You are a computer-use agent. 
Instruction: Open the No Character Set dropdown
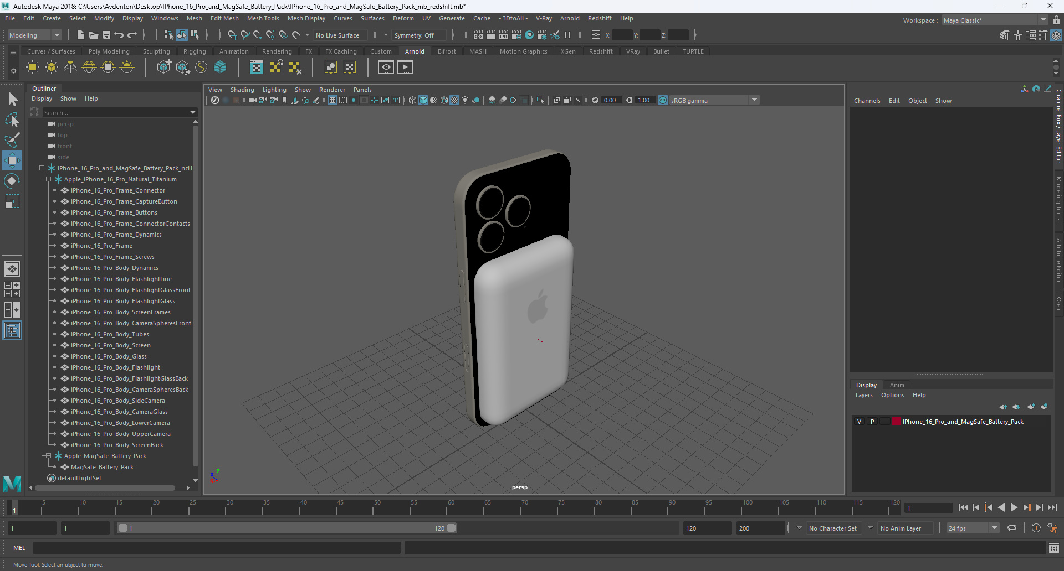(799, 528)
